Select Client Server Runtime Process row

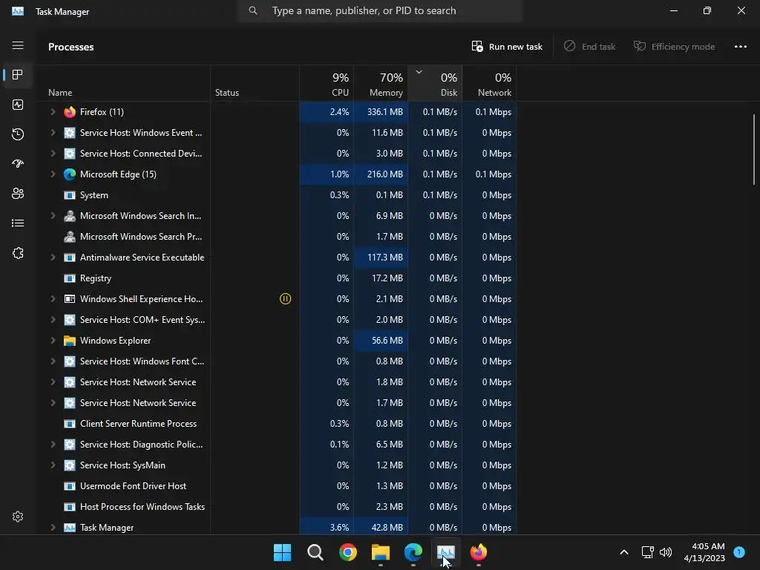[277, 424]
